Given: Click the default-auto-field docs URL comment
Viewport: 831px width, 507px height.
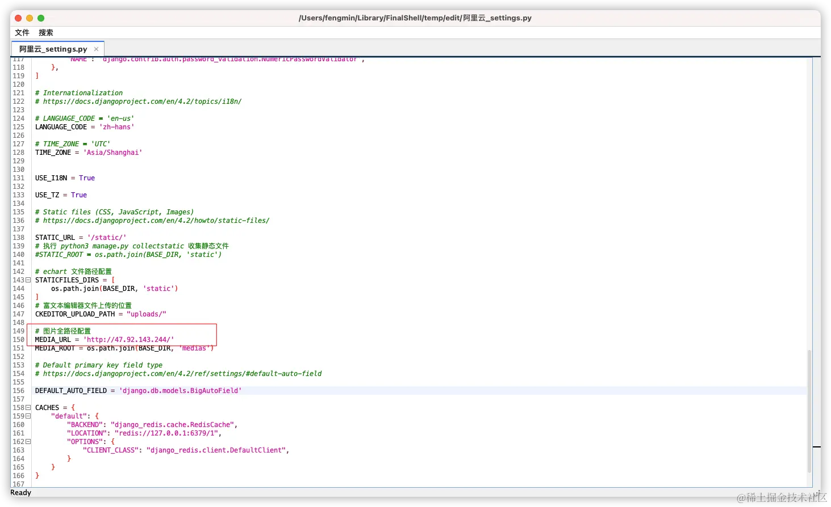Looking at the screenshot, I should click(178, 374).
